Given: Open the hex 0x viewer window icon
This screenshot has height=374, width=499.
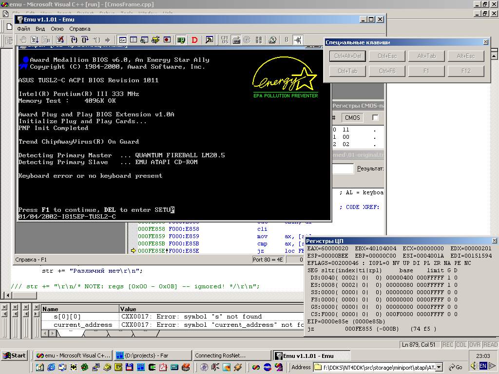Looking at the screenshot, I should point(122,40).
